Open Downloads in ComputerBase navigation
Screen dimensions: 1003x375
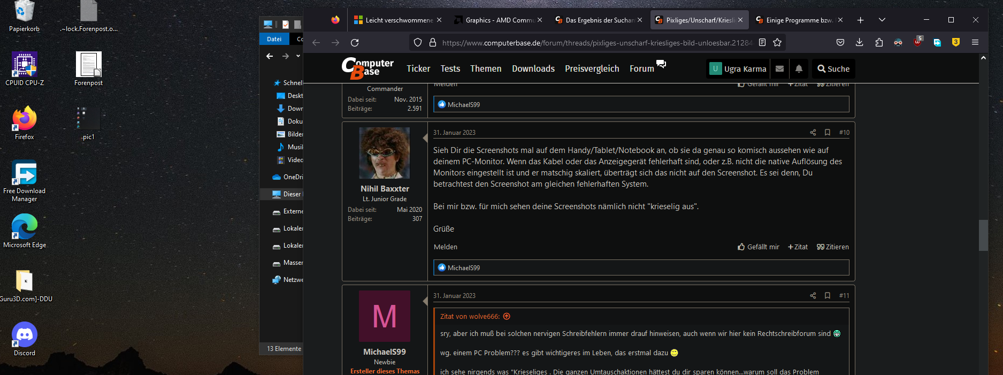(533, 68)
